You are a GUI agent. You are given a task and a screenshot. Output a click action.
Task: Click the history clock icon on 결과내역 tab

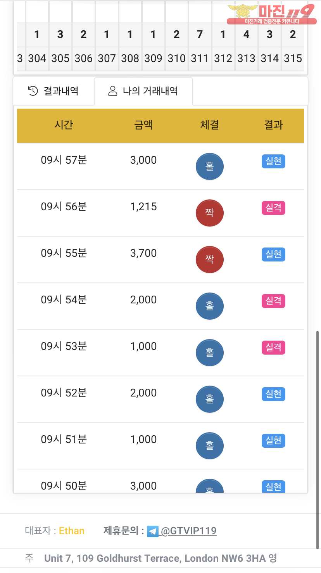point(33,91)
